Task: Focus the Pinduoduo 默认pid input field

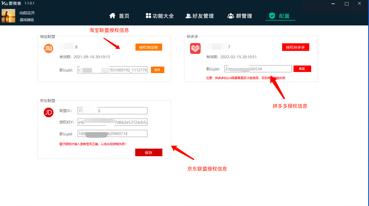Action: pyautogui.click(x=258, y=69)
